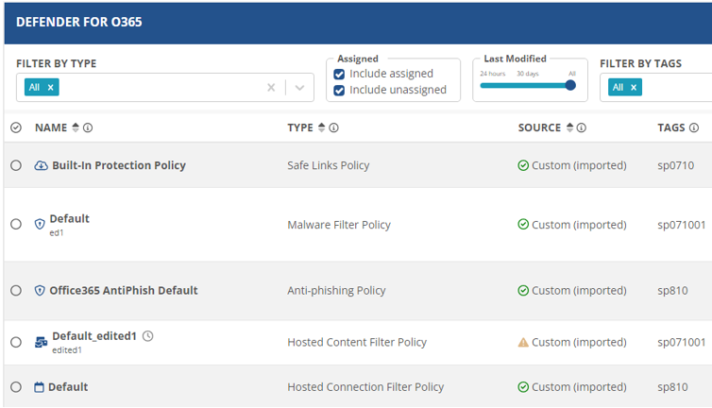
Task: Open the Default_edited1 policy
Action: (94, 335)
